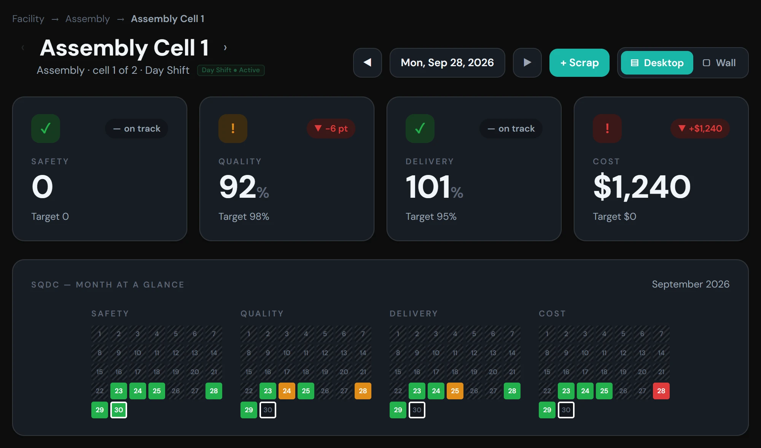
Task: Click the red alert icon on Cost card
Action: 607,129
